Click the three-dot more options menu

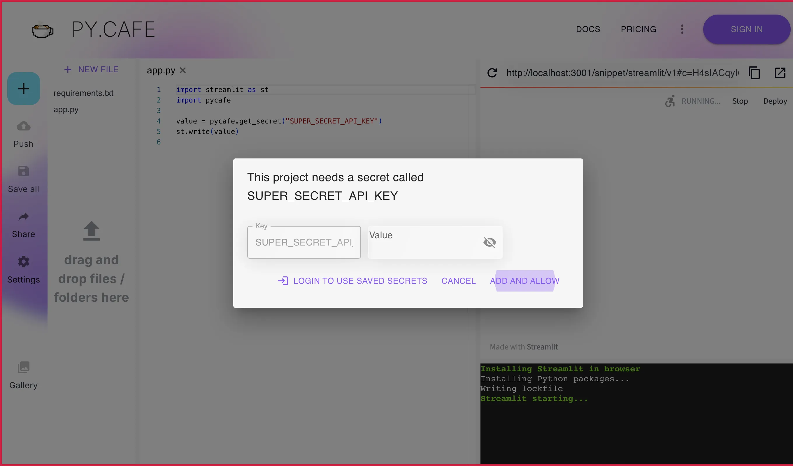(x=682, y=29)
